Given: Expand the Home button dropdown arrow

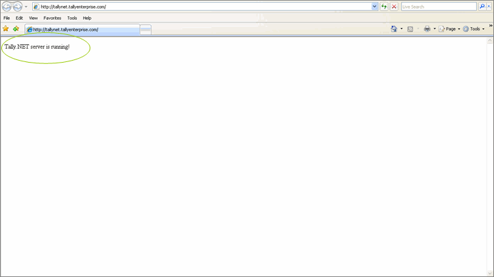Looking at the screenshot, I should (x=401, y=29).
